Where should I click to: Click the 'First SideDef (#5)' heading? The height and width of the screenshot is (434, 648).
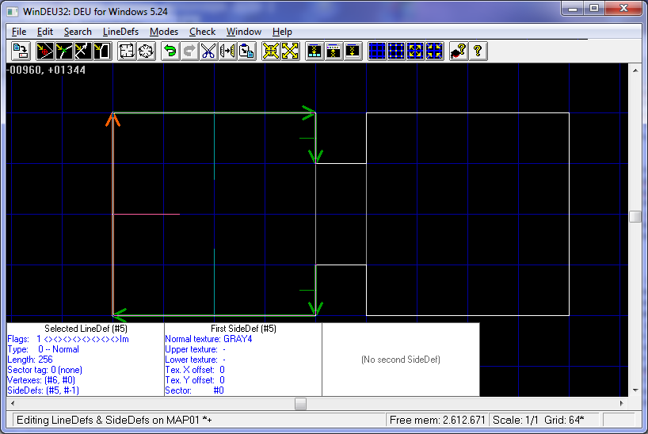click(243, 329)
